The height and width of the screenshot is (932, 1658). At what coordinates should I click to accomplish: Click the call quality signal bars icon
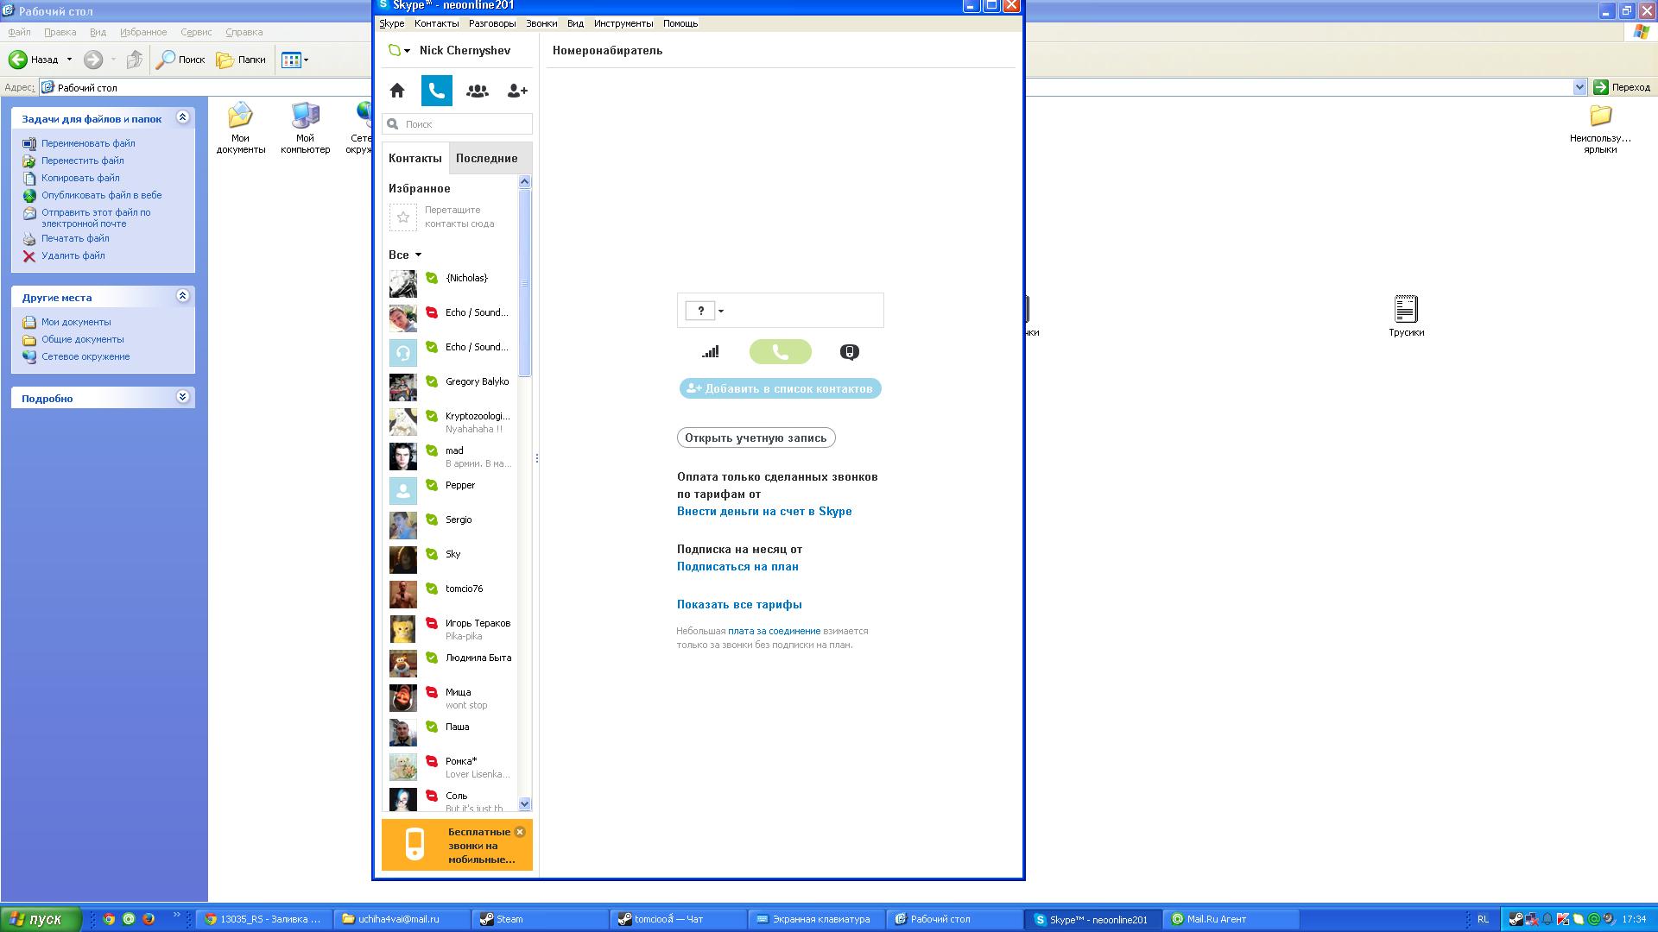710,352
